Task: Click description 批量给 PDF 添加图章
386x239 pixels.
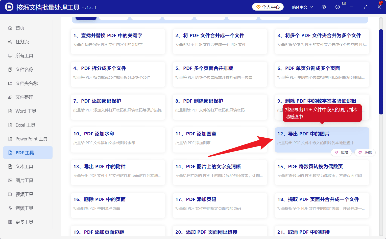Action: click(193, 143)
